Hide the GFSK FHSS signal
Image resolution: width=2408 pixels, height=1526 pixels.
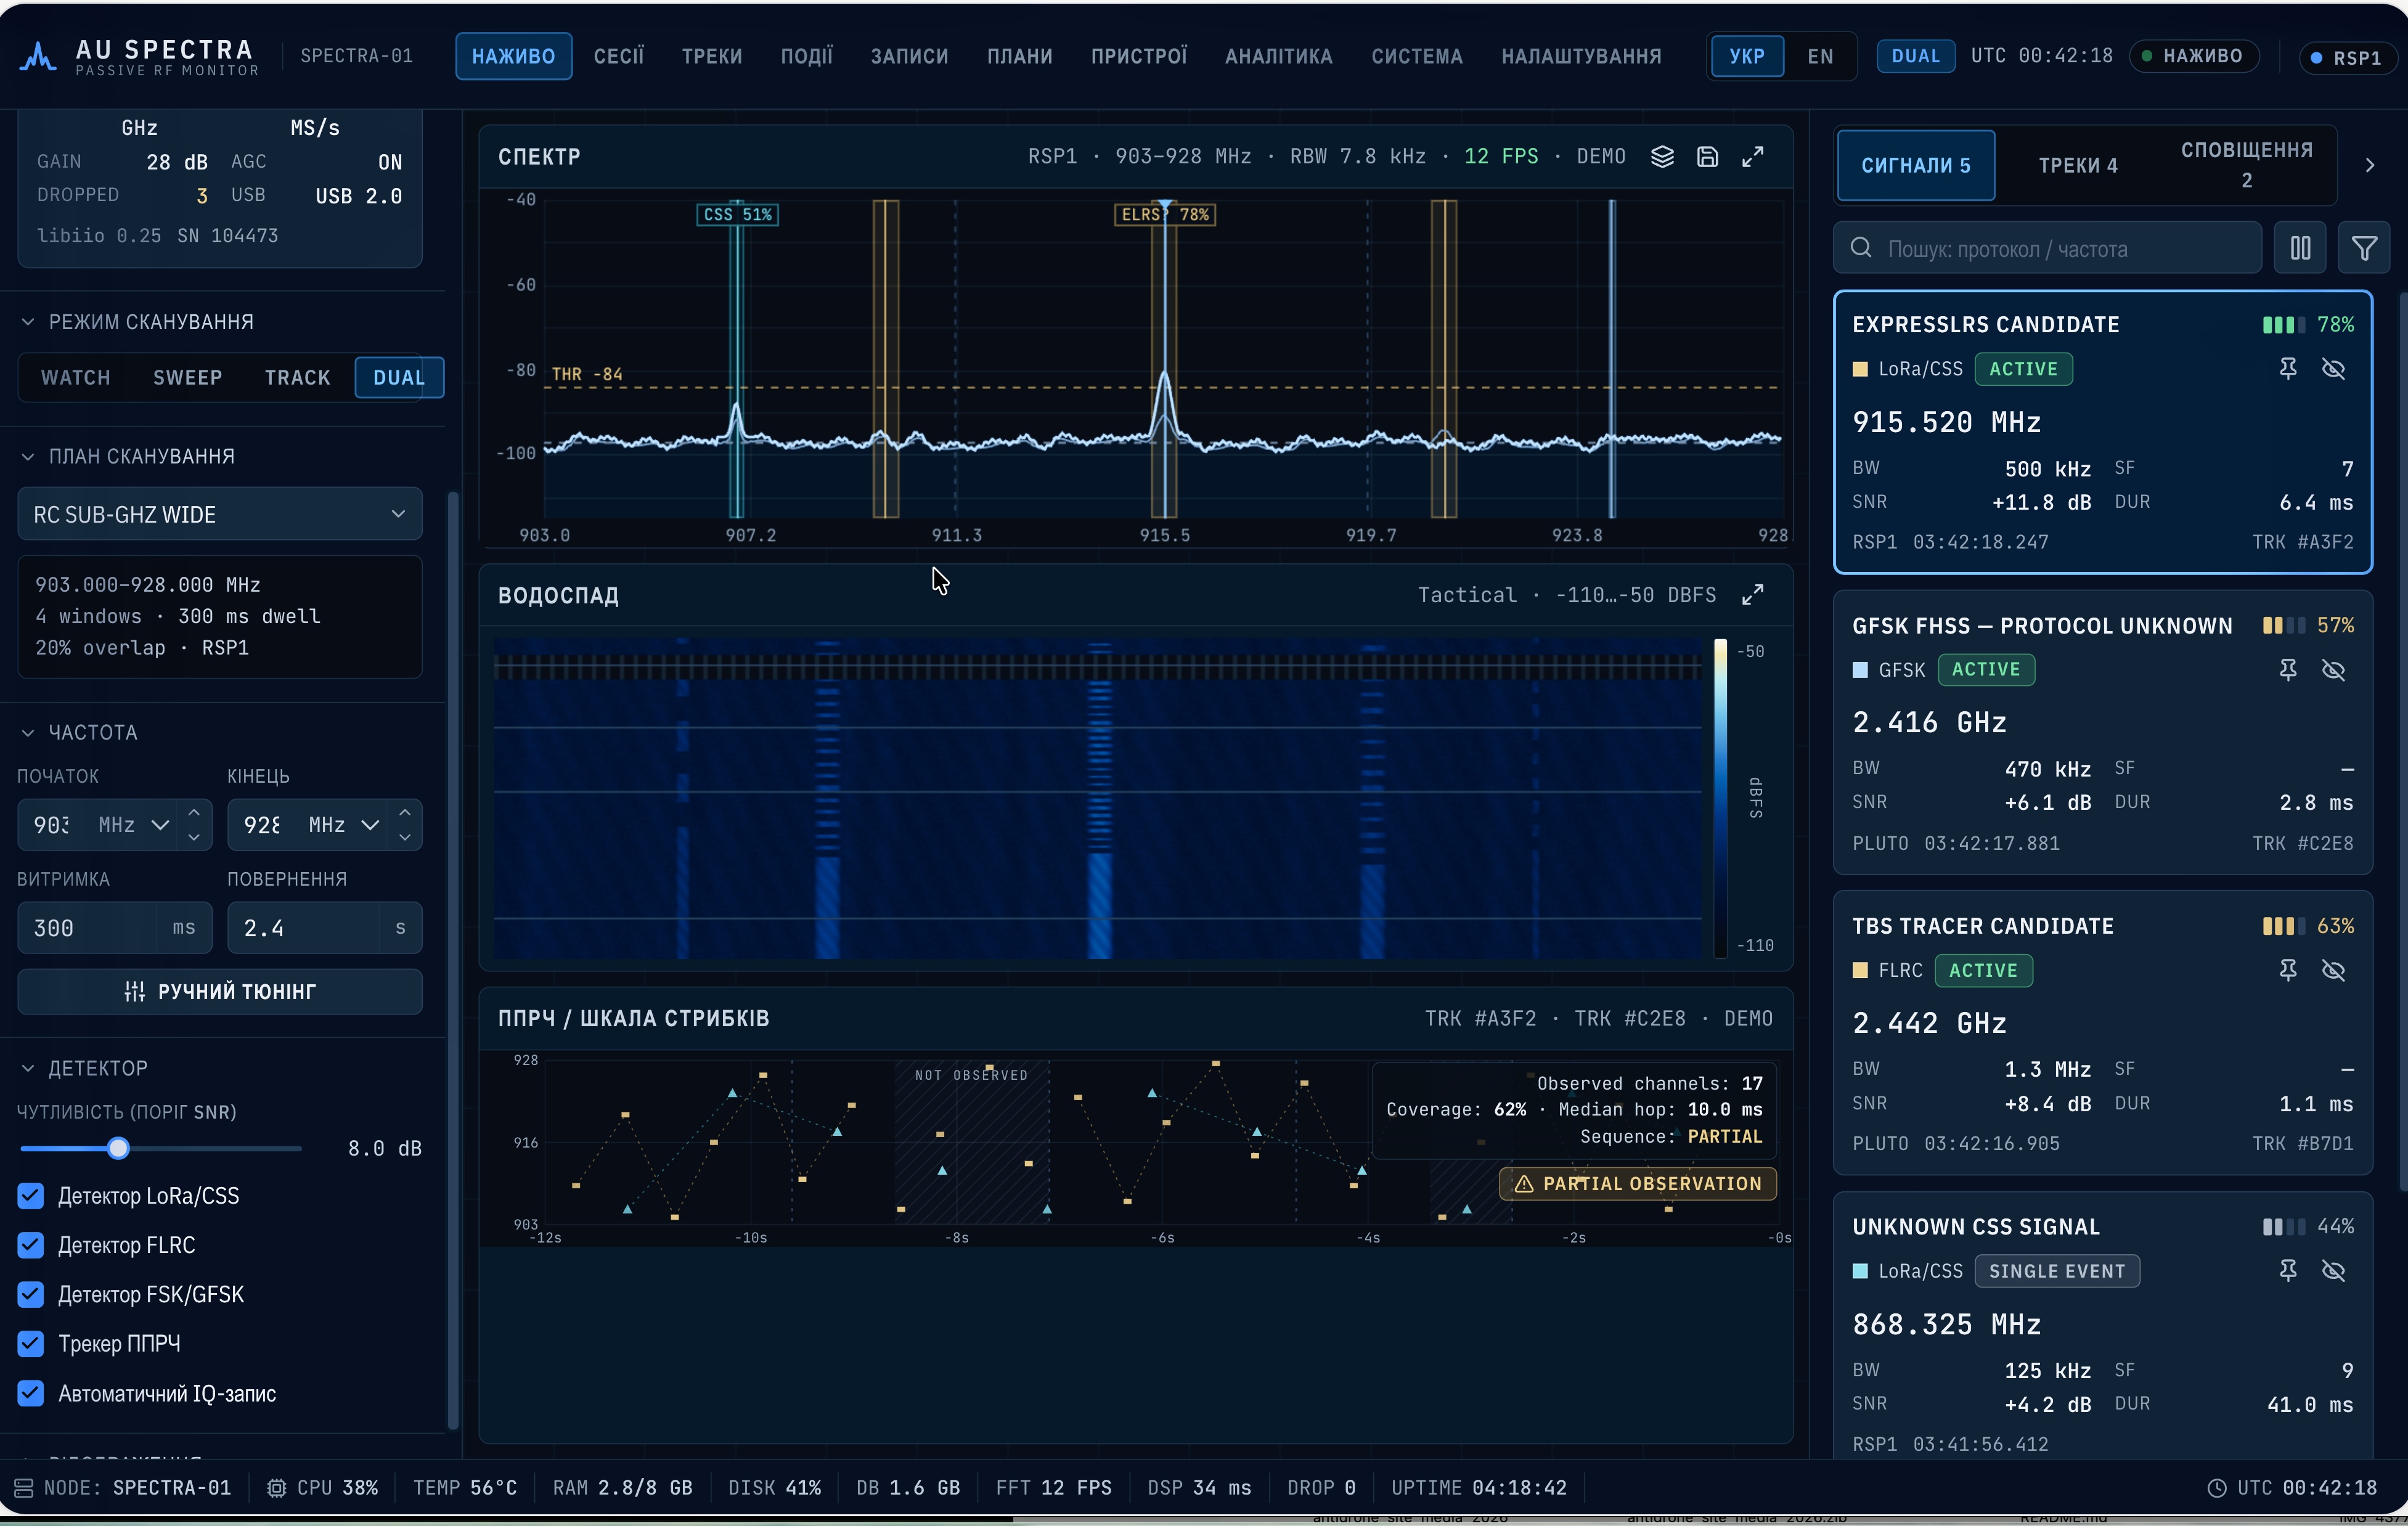pos(2334,670)
